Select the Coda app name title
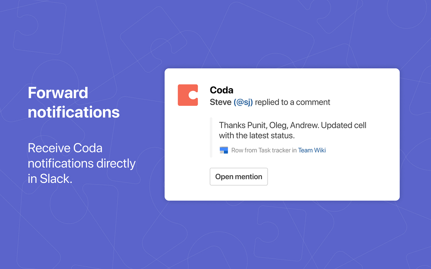431x269 pixels. [x=221, y=90]
